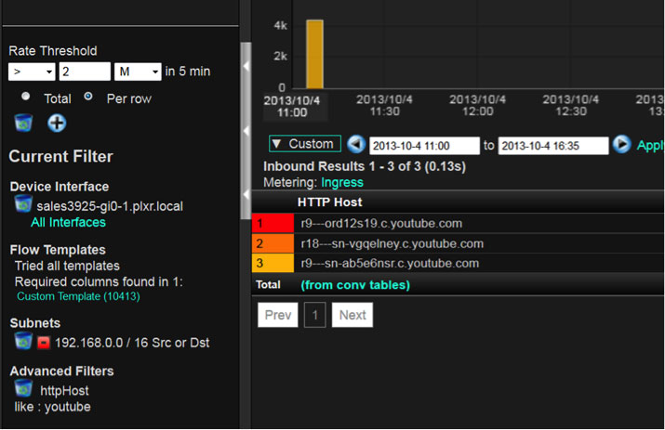Open Custom Template (10413) link
The height and width of the screenshot is (430, 665).
click(x=78, y=296)
